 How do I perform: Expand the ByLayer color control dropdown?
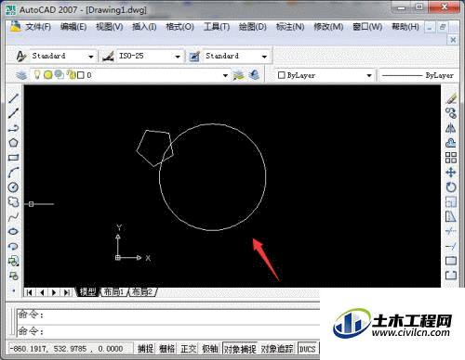pyautogui.click(x=369, y=75)
